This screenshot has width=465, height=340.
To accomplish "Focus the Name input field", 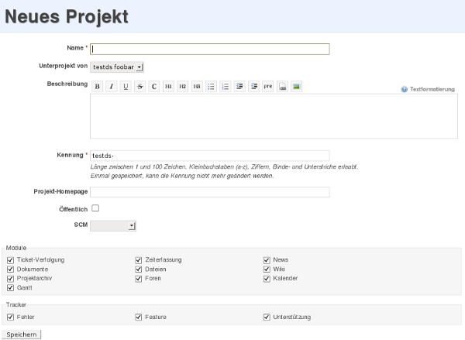I will 210,50.
